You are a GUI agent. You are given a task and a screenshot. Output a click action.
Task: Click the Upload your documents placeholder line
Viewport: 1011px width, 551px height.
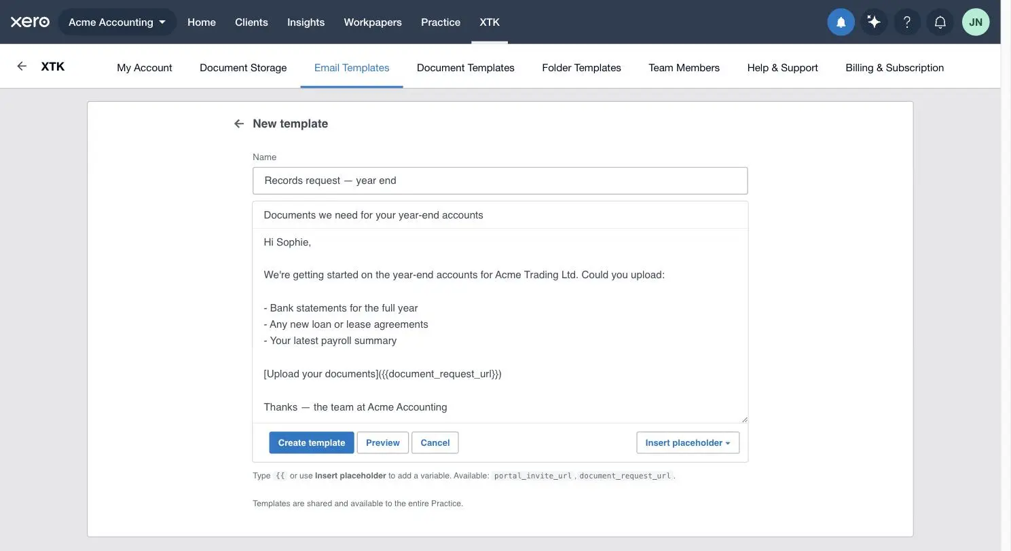point(382,374)
